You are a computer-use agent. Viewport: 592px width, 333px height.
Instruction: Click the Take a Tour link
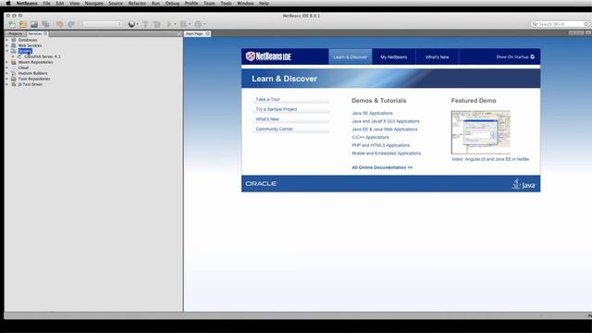[267, 99]
